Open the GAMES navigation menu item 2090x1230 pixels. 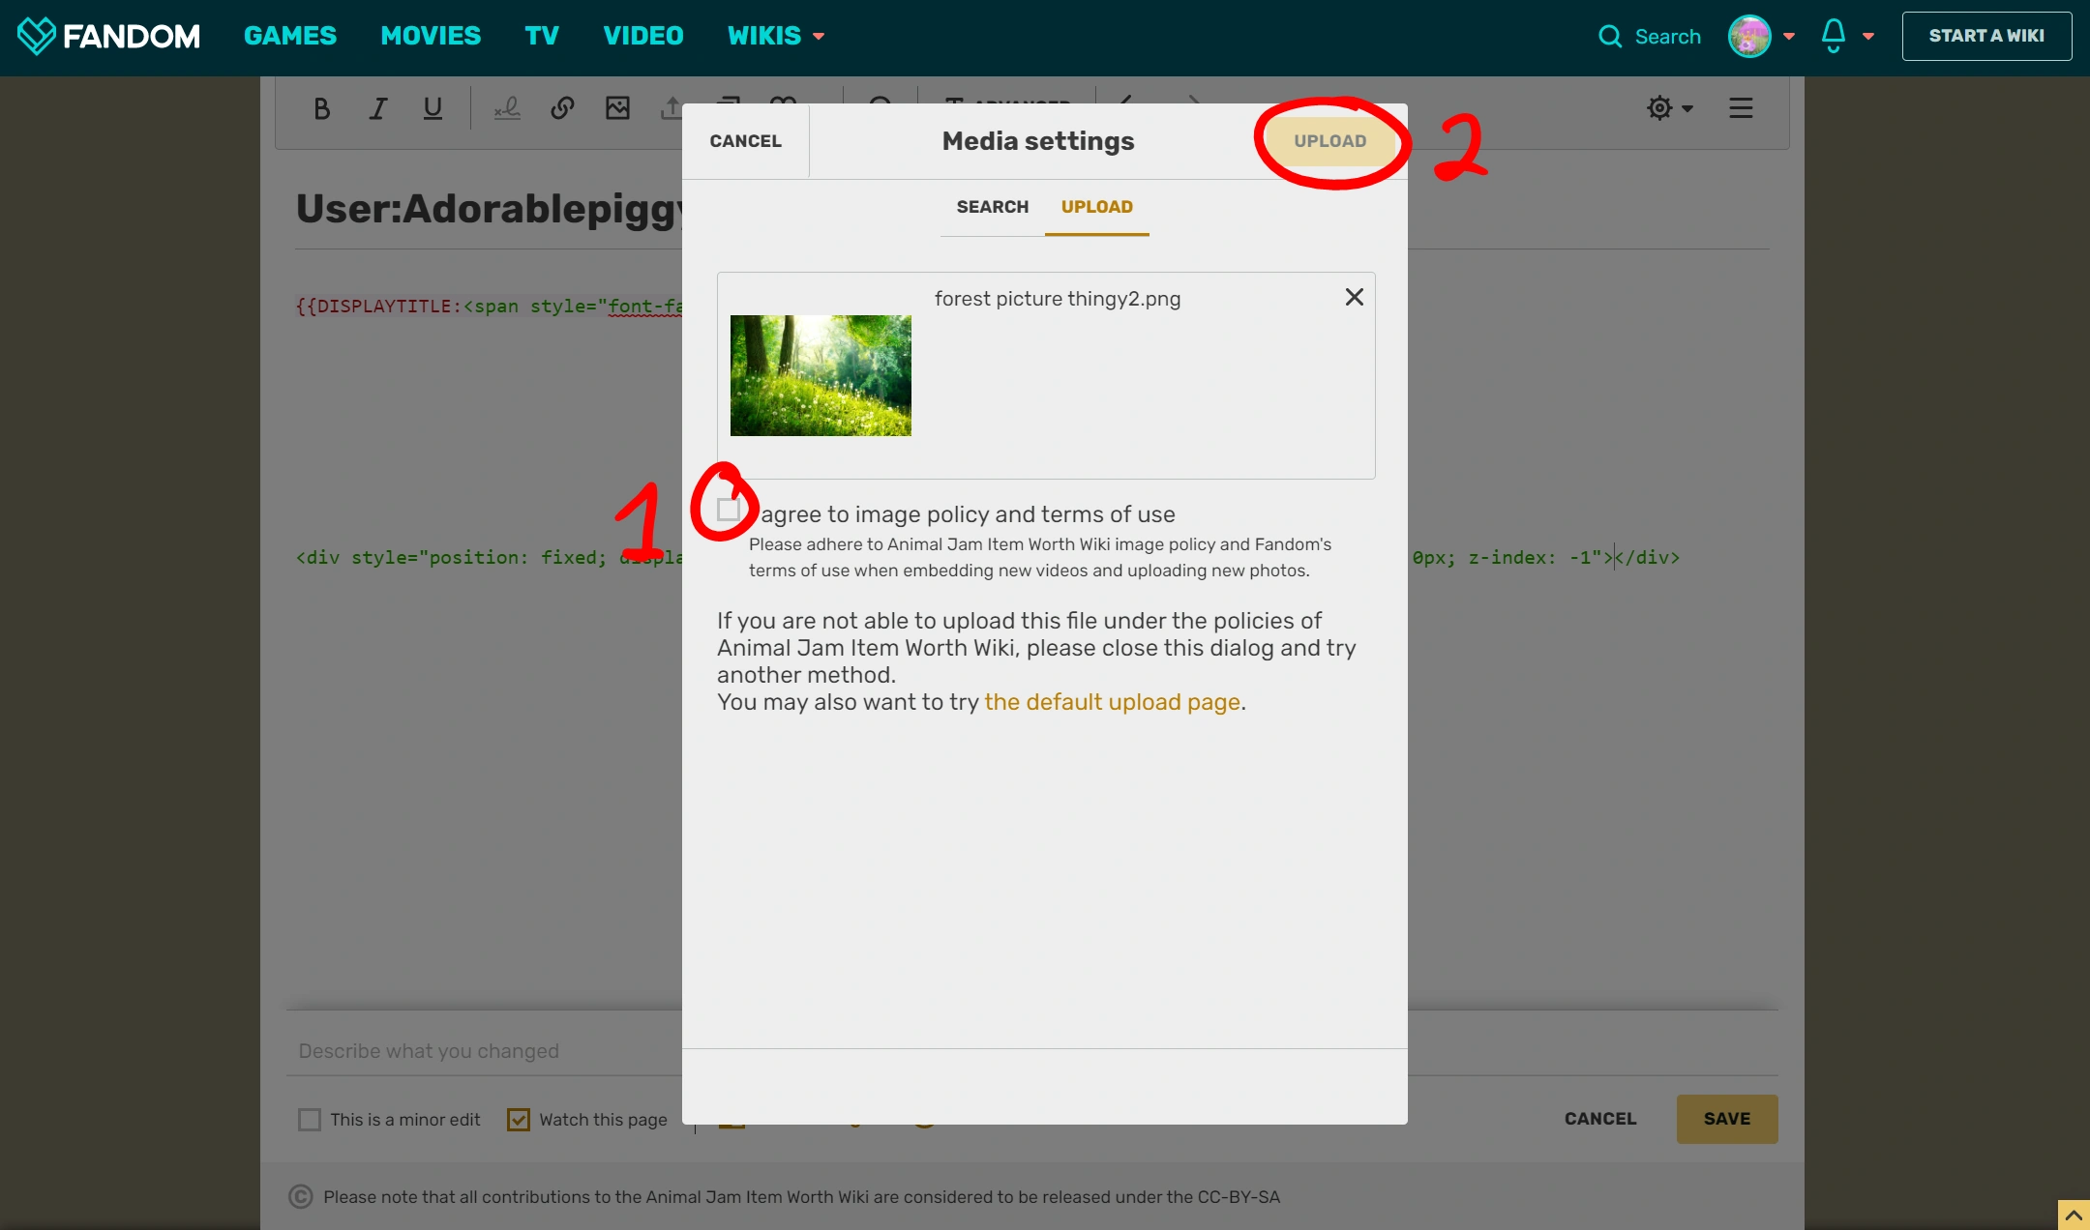click(x=289, y=36)
